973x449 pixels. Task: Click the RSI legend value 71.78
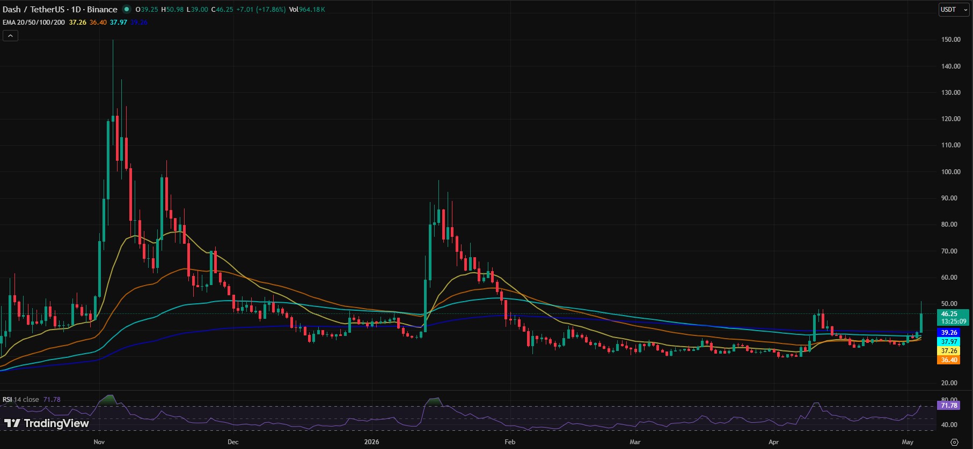[52, 400]
